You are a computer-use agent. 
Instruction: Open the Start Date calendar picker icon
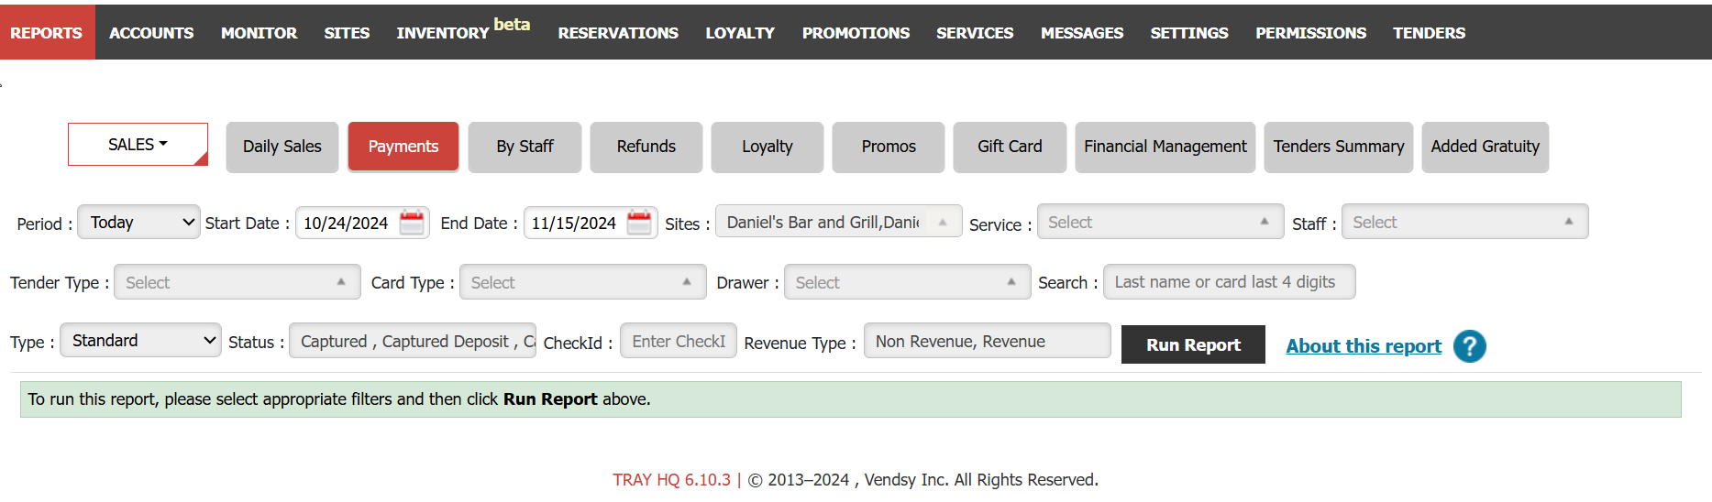pos(412,223)
